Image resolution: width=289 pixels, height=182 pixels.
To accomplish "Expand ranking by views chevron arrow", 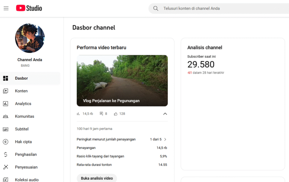I will [x=165, y=140].
